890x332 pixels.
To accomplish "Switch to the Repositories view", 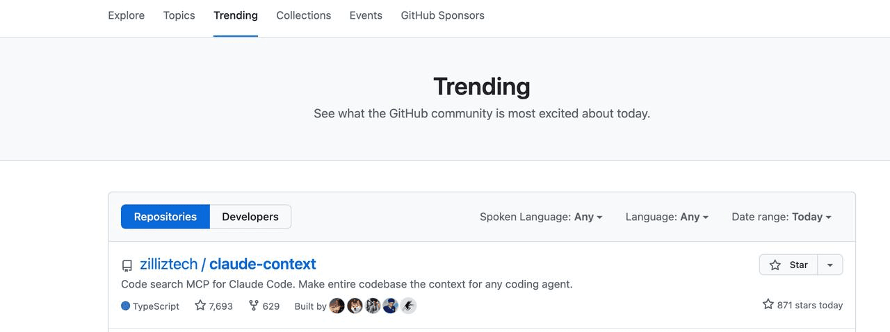I will click(165, 217).
